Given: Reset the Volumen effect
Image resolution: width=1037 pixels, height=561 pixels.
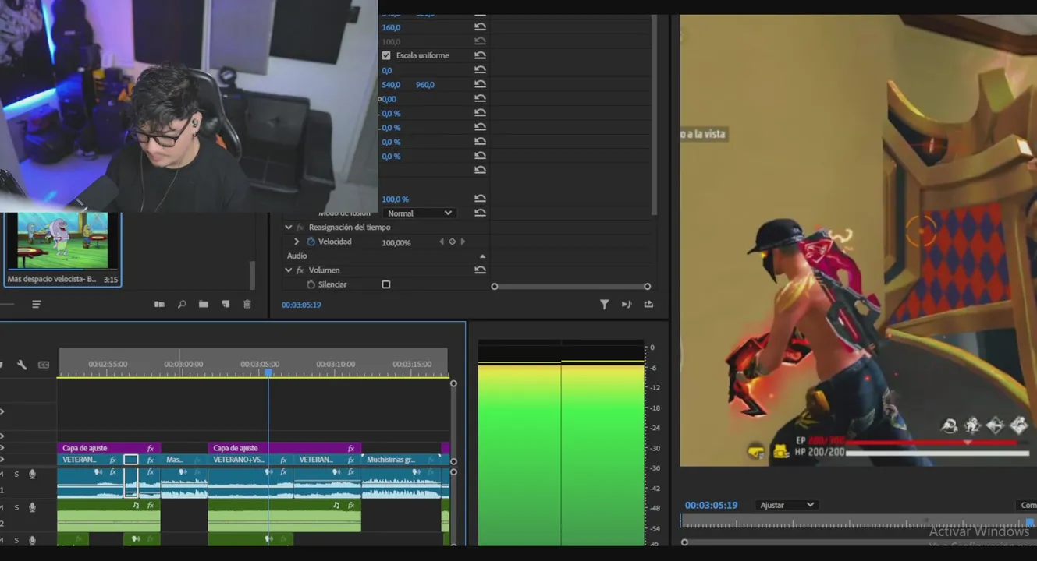Looking at the screenshot, I should [480, 270].
